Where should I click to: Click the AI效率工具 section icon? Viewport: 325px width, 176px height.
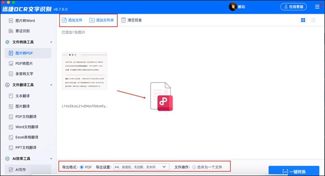pos(7,159)
